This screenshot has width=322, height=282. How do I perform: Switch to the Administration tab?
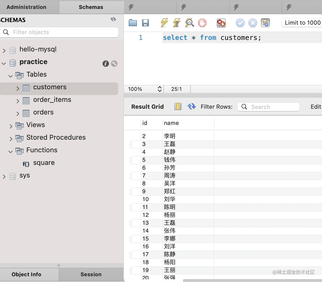point(27,7)
